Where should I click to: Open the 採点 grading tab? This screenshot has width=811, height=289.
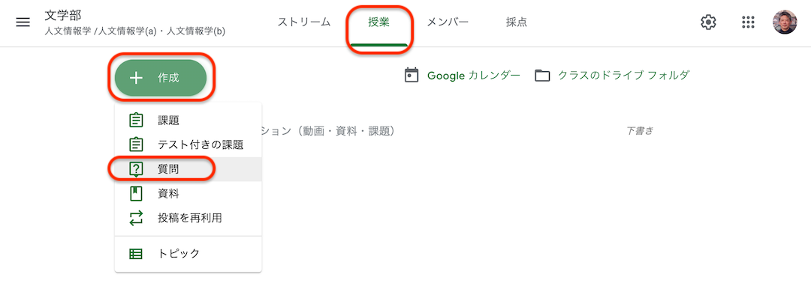coord(517,22)
